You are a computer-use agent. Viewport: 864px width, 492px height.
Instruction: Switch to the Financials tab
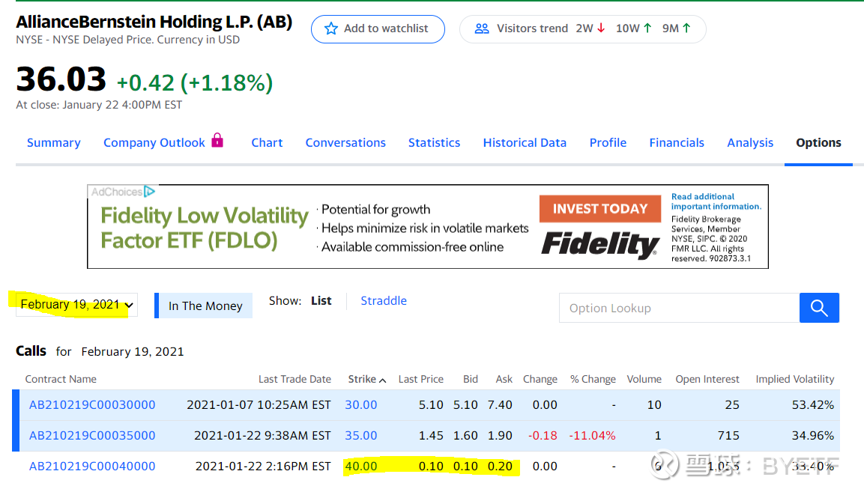click(677, 143)
